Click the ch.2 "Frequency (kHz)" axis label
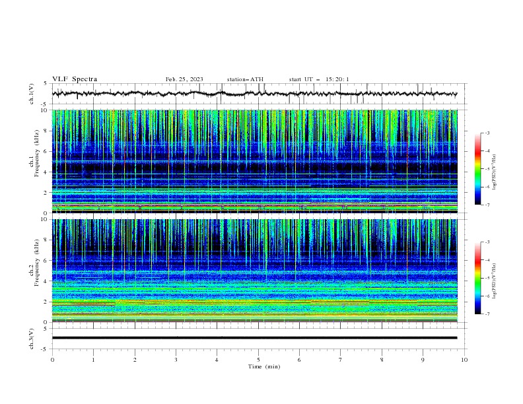523x404 pixels. (x=36, y=262)
